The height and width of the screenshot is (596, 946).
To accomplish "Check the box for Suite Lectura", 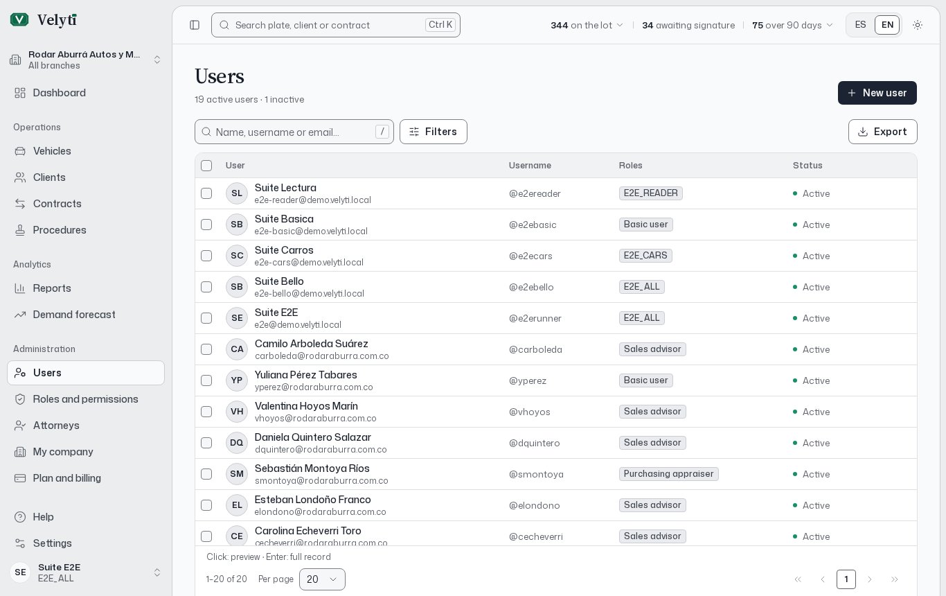I will (x=206, y=193).
